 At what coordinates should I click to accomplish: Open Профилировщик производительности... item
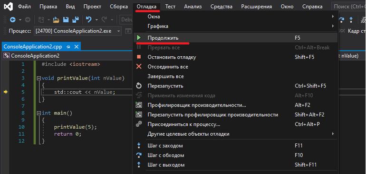(235, 105)
